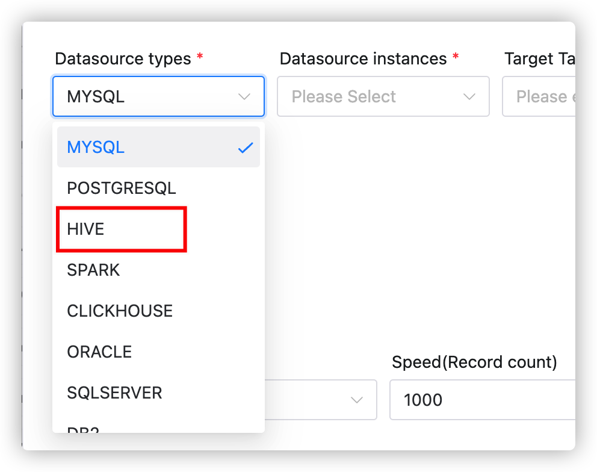Screen dimensions: 597x472
Task: Click the Speed(Record count) label
Action: coord(474,362)
